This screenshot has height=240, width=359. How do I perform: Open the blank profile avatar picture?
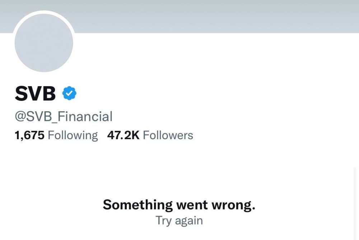pyautogui.click(x=44, y=43)
